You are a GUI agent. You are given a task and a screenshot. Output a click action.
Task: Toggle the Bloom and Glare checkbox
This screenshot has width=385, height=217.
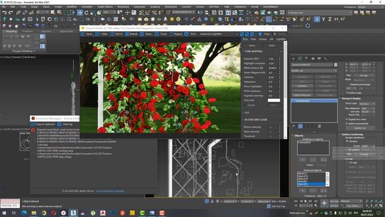click(x=281, y=119)
